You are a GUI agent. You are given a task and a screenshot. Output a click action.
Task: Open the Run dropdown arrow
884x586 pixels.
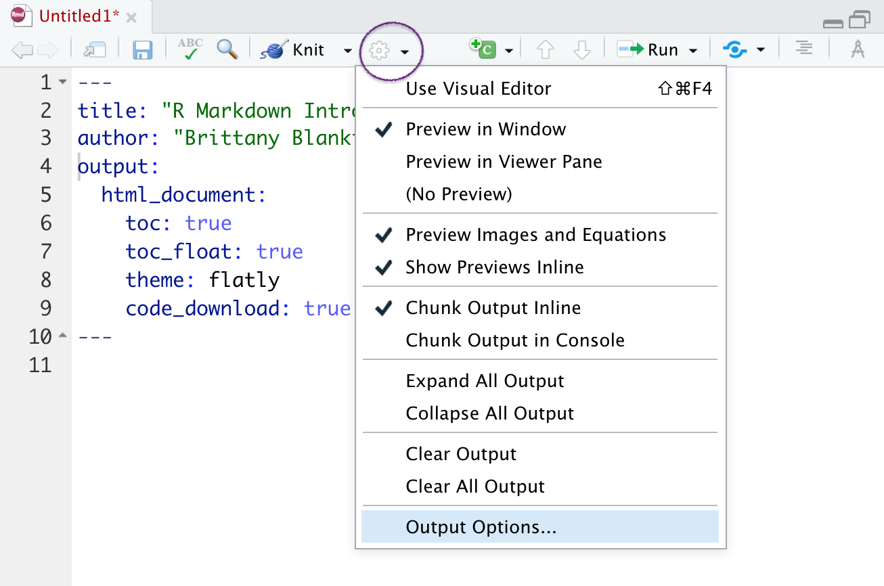[x=693, y=51]
